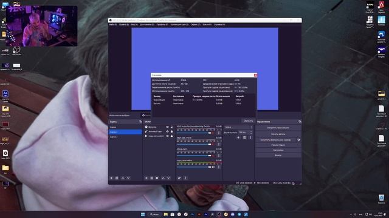Open Apex Legends desktop shortcut

382,7
